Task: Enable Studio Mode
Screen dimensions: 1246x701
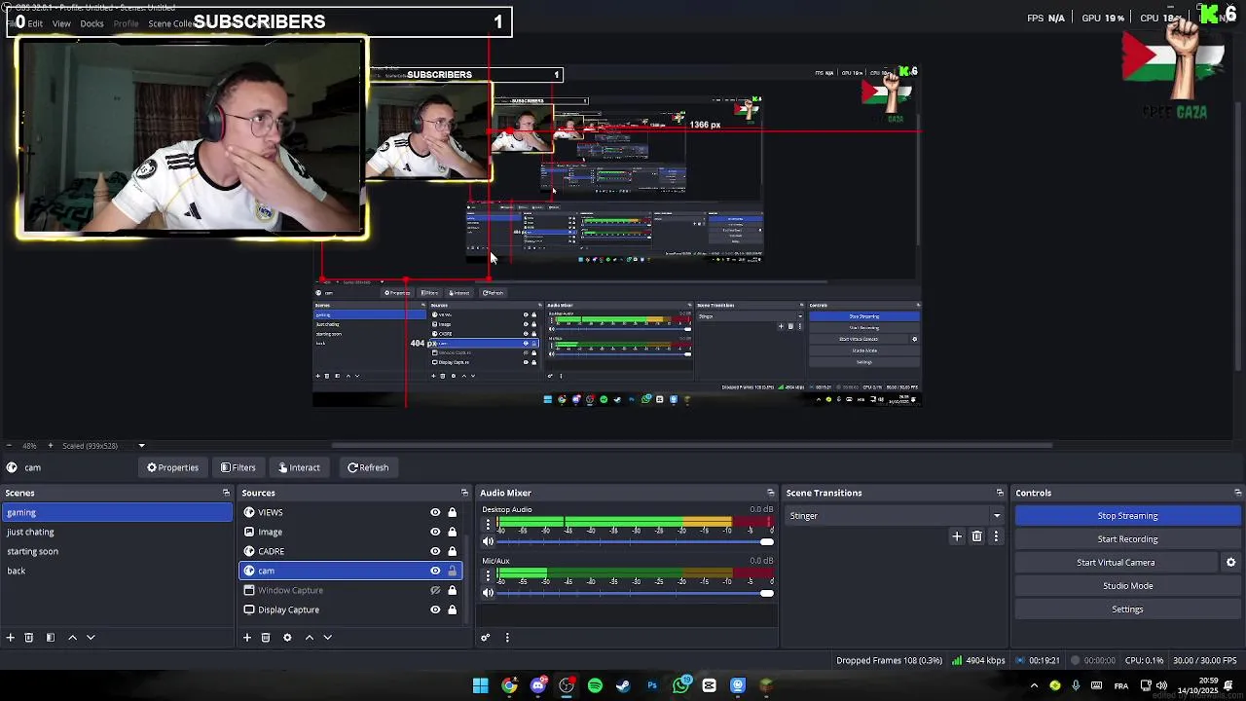Action: coord(1127,586)
